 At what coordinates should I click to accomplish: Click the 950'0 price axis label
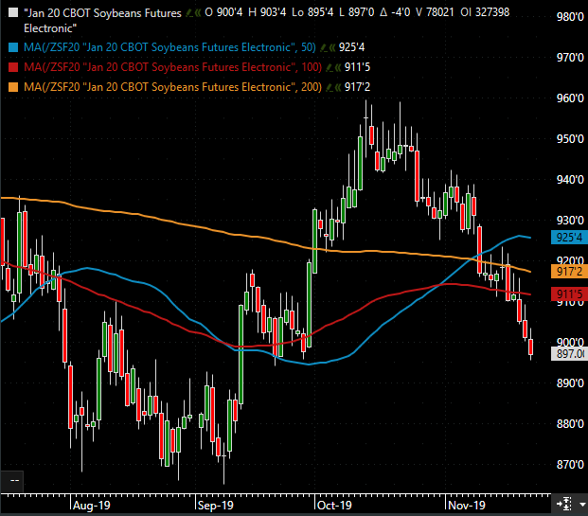[x=570, y=139]
